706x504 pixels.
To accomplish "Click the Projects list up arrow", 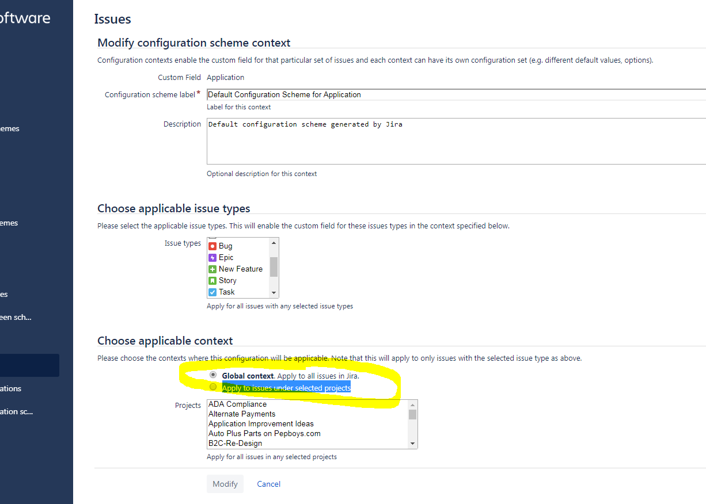I will tap(412, 404).
